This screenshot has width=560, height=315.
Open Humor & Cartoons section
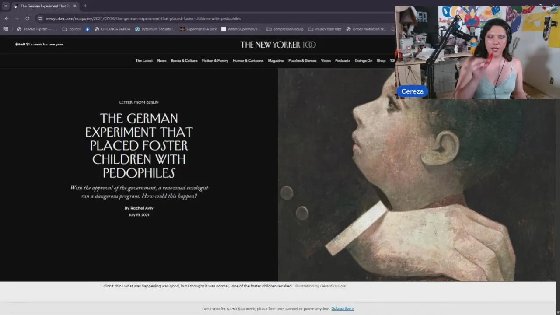click(x=248, y=61)
